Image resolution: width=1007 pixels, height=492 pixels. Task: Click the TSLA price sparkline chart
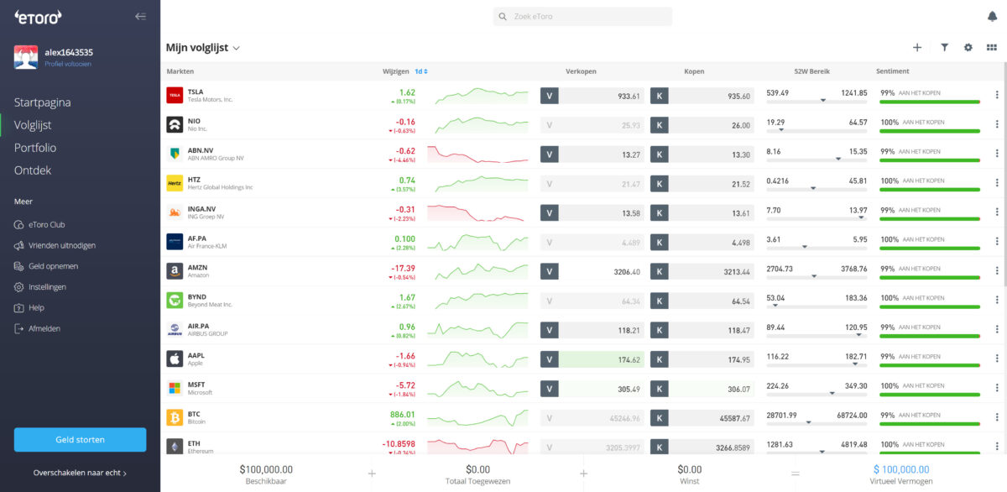(x=482, y=96)
